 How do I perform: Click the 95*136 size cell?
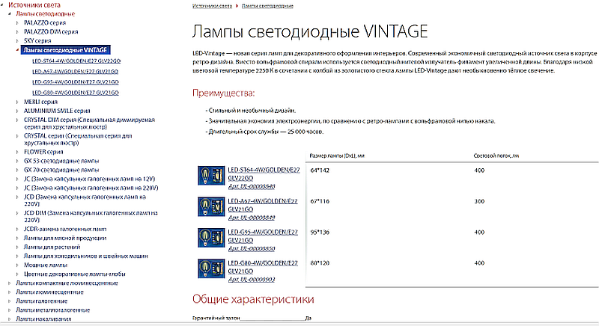[320, 233]
